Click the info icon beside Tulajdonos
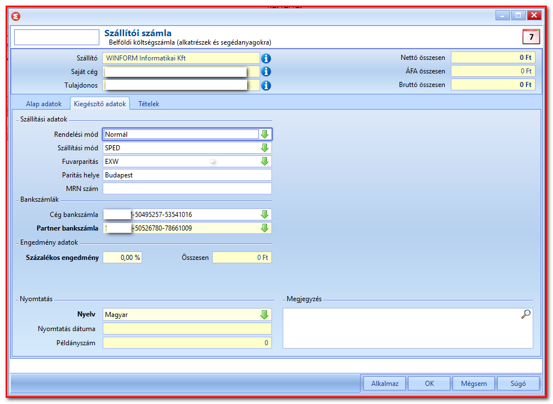The width and height of the screenshot is (553, 404). 266,85
